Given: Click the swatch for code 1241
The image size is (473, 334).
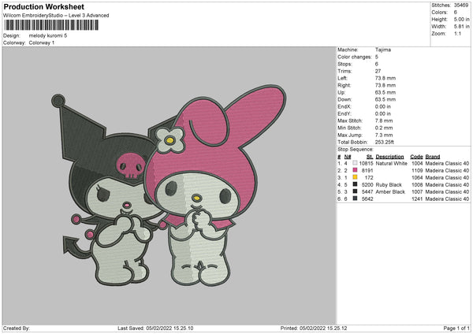Looking at the screenshot, I should (355, 199).
